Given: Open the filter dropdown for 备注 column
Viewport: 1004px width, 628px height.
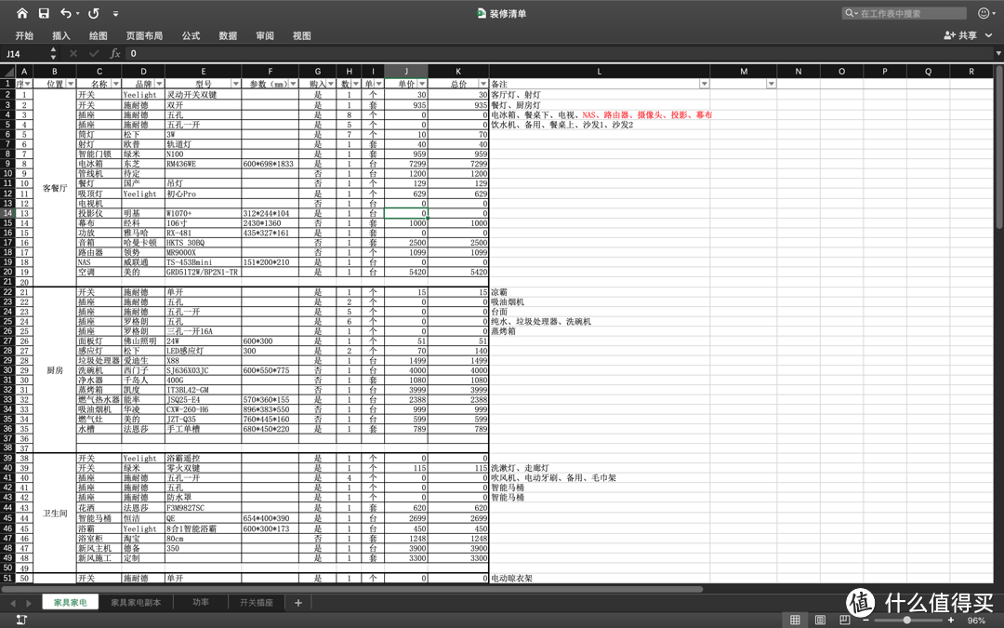Looking at the screenshot, I should point(704,84).
